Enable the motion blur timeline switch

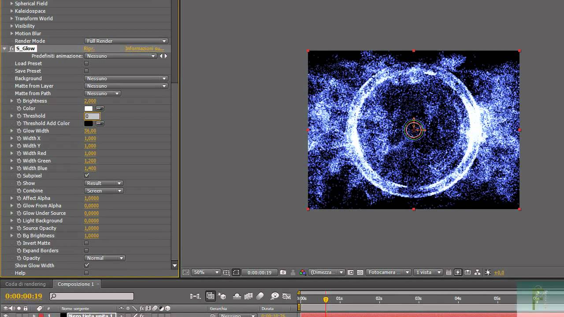(x=260, y=296)
